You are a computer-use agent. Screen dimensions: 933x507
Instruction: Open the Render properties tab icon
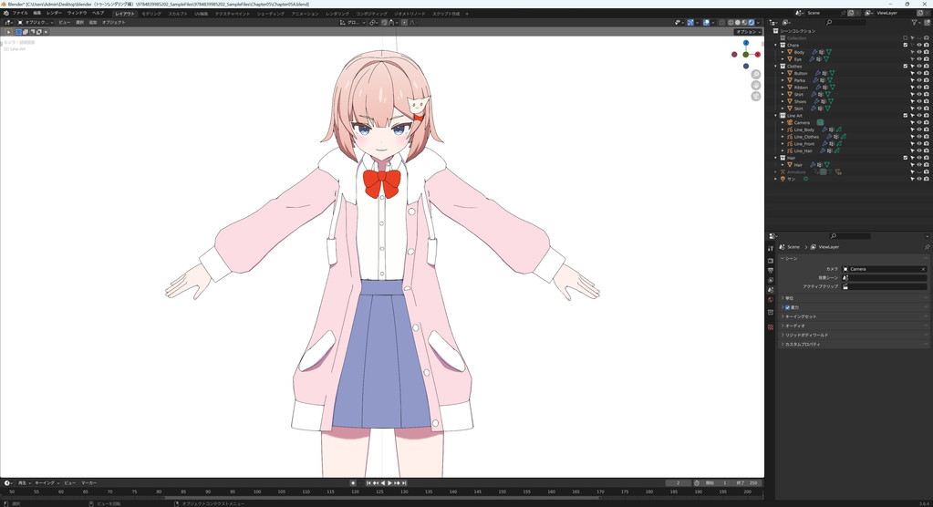[771, 260]
